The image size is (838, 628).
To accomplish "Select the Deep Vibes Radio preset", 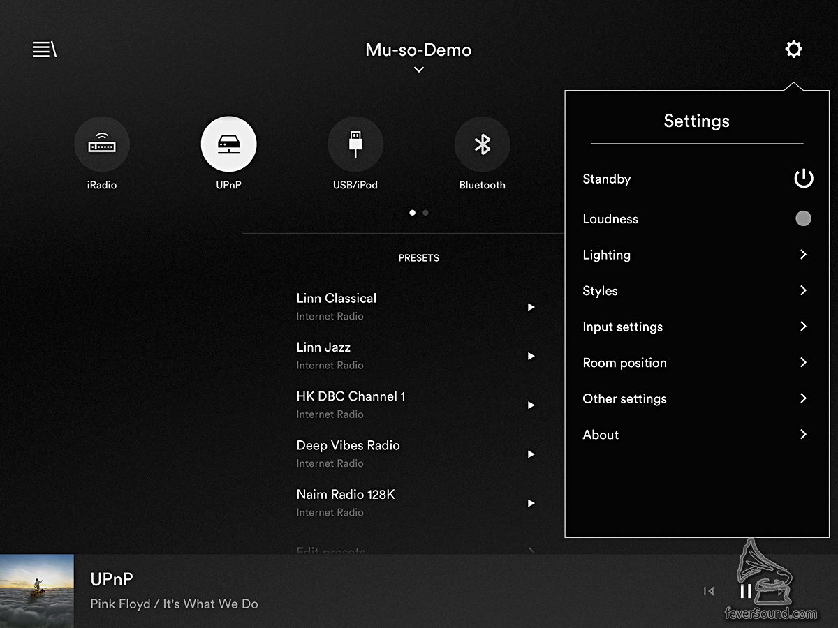I will click(x=417, y=454).
